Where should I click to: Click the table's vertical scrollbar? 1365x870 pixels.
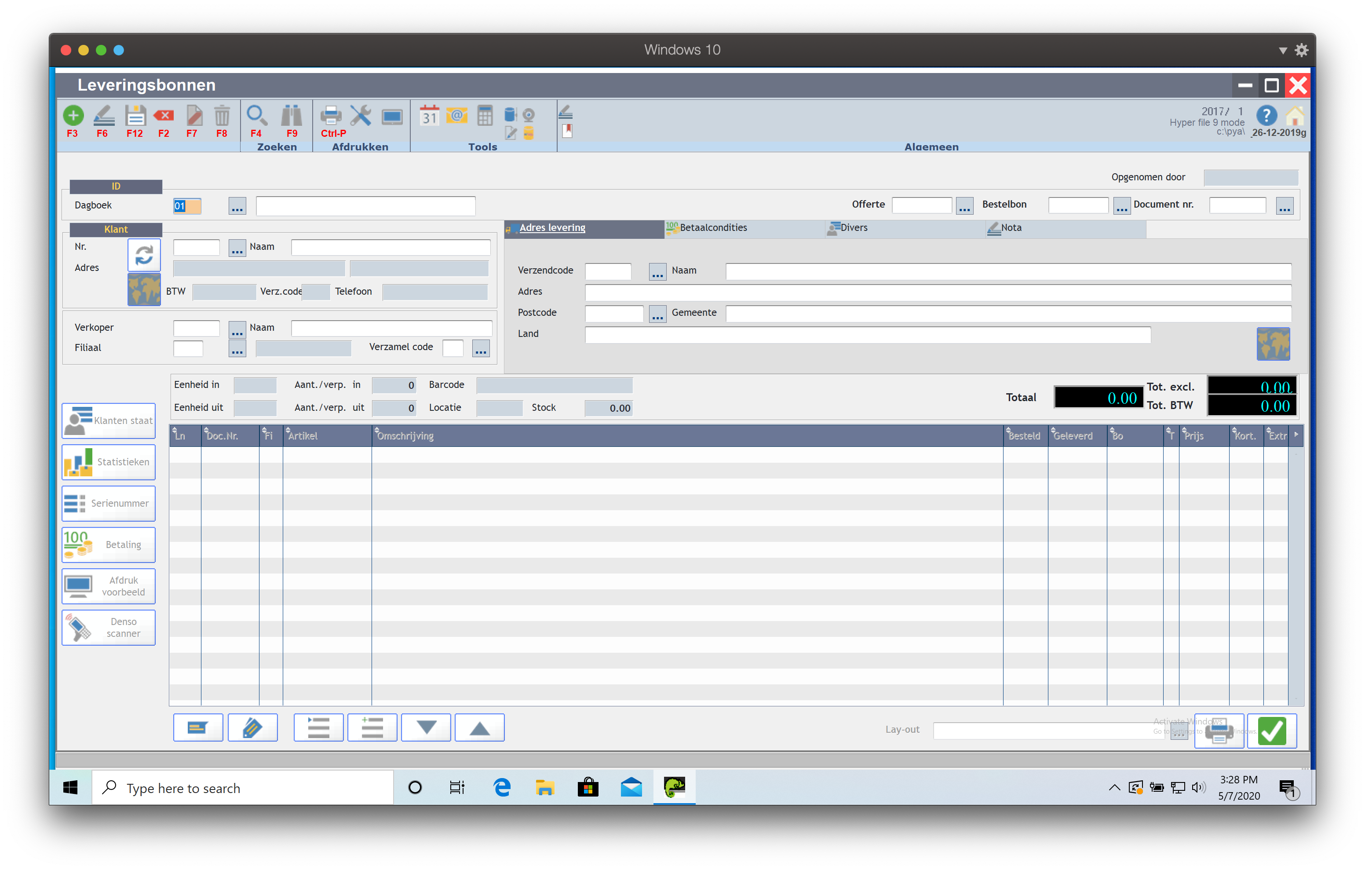pos(1295,573)
